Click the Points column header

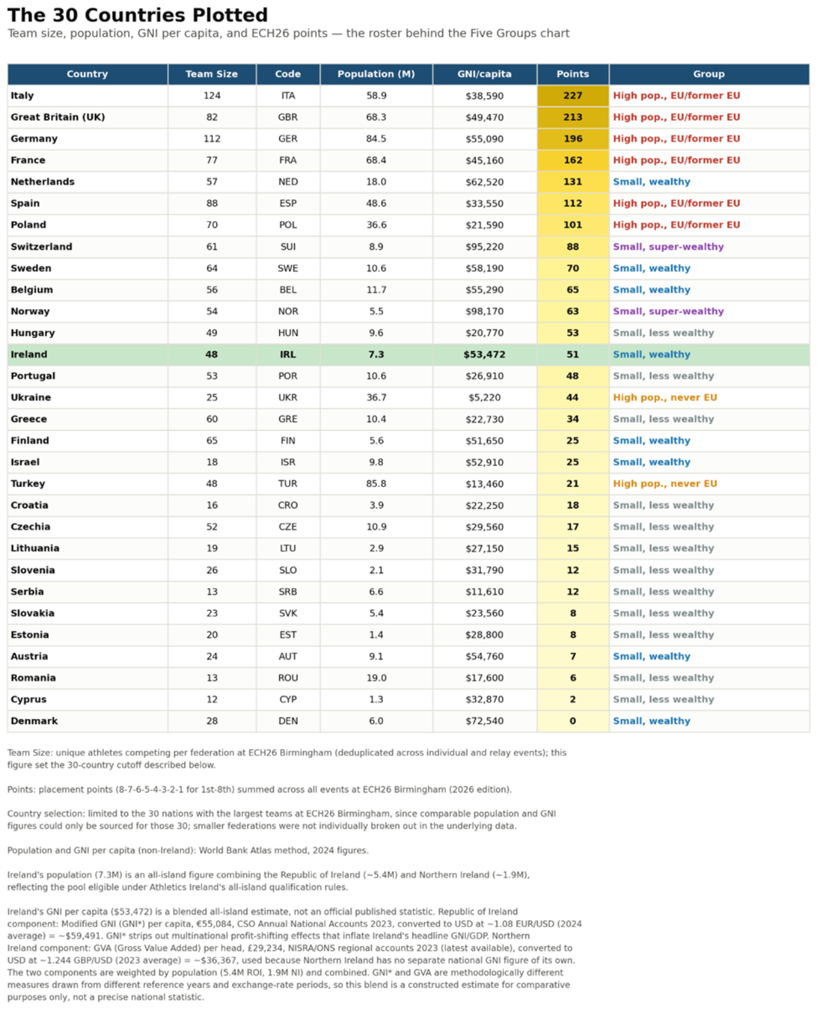point(573,74)
